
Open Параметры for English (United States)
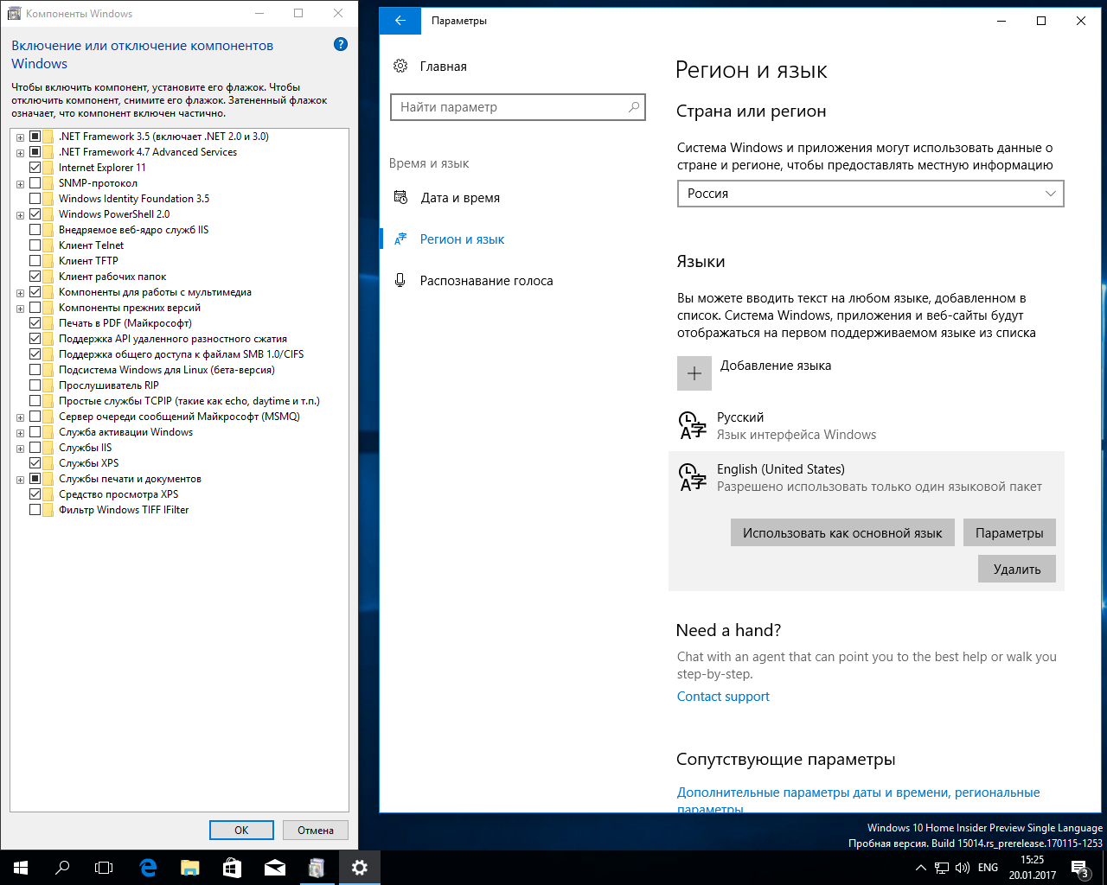pyautogui.click(x=1009, y=533)
